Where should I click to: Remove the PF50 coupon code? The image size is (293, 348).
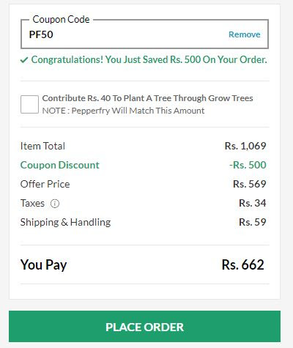[x=245, y=34]
